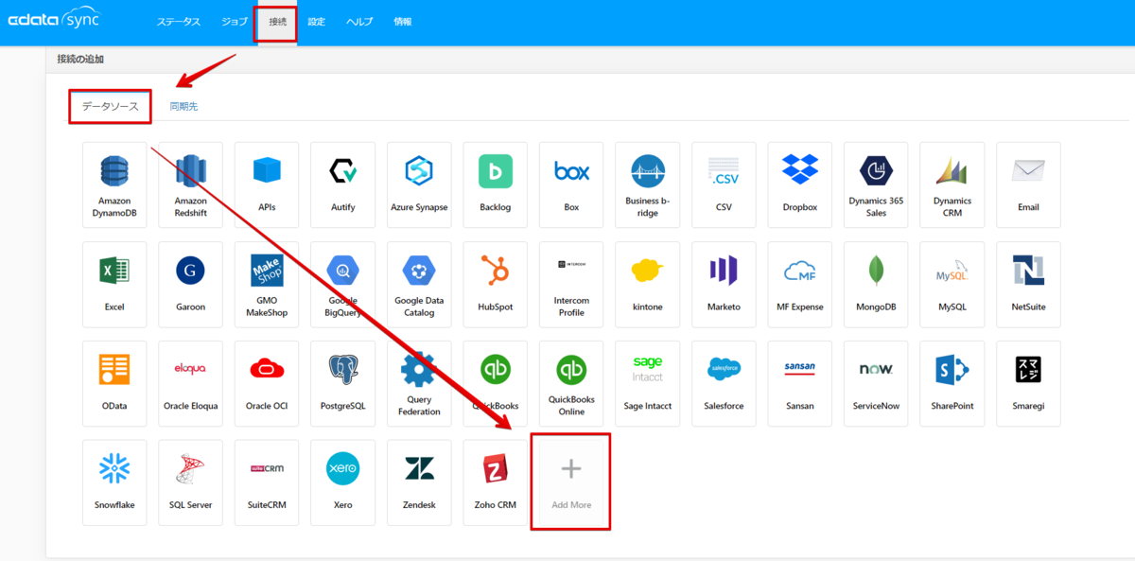Choose the Oracle OCI connector
This screenshot has width=1135, height=561.
pyautogui.click(x=267, y=383)
